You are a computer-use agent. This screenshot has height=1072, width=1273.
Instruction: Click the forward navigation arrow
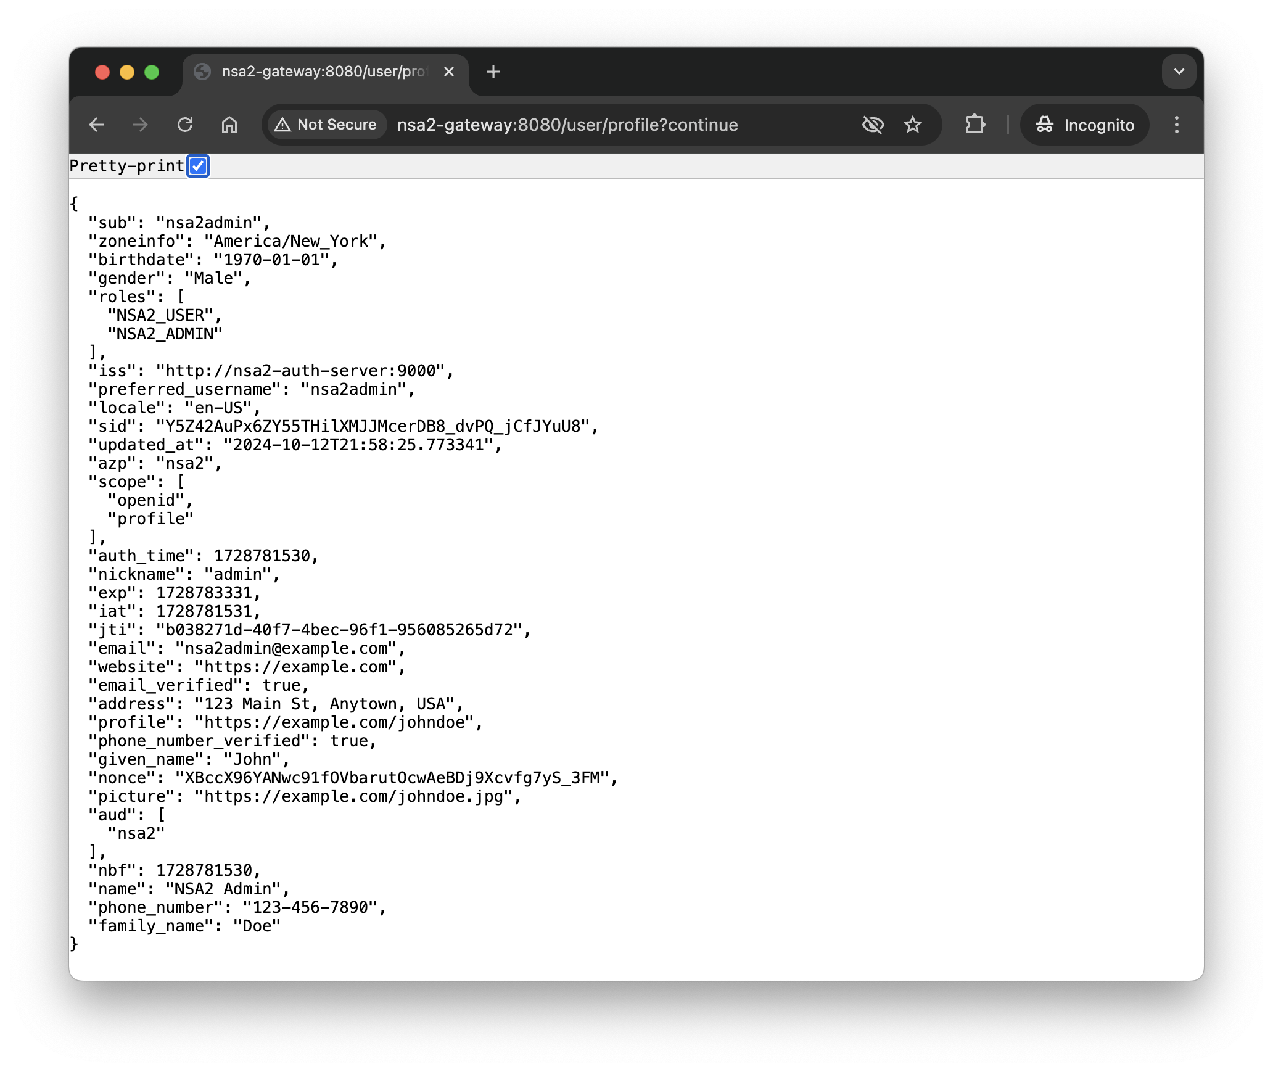141,125
